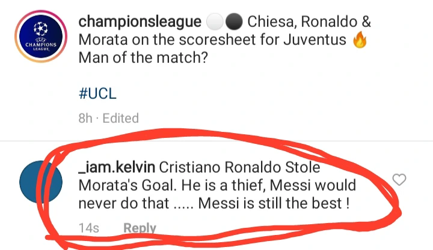Tap the Edited label on the caption
Screen dimensions: 433x250
coord(120,118)
